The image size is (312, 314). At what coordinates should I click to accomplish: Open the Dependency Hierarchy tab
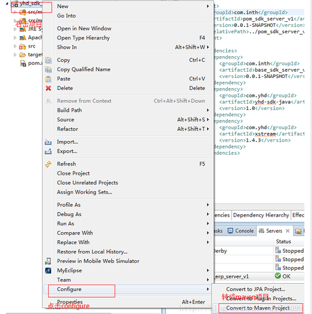(x=261, y=215)
